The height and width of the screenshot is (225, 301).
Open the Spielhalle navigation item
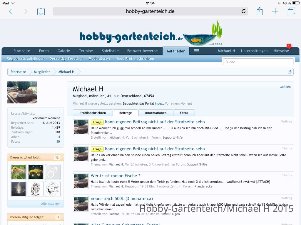click(110, 51)
